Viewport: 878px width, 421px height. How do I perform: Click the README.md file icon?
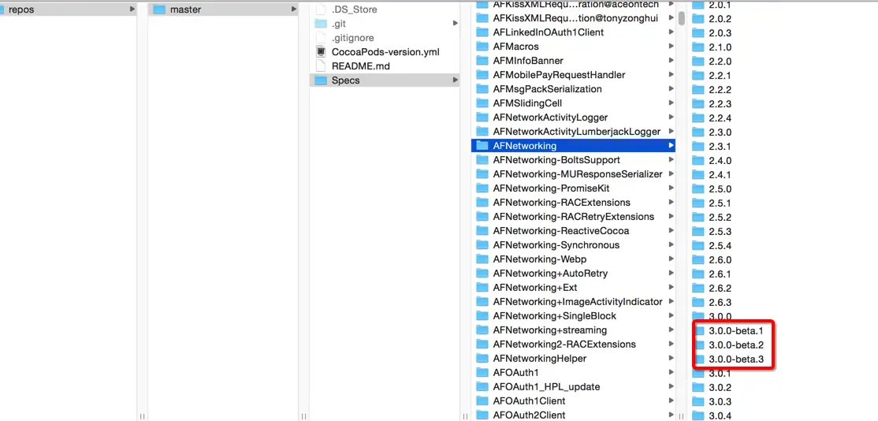(321, 65)
